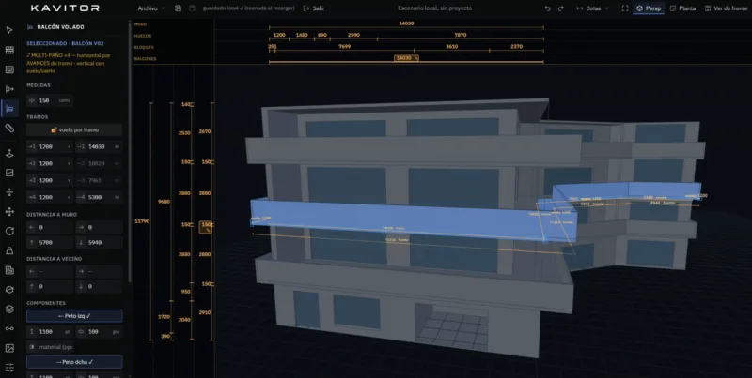Screen dimensions: 752x378
Task: Click the 7699 bloques dimension
Action: point(344,46)
